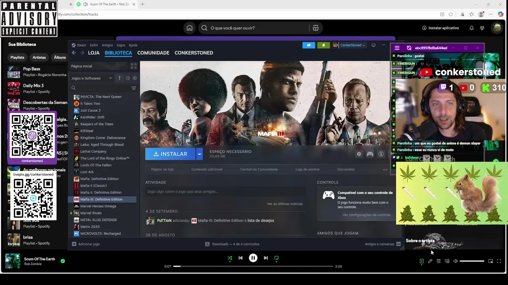Click Steam library sort-ascending arrow icon
Viewport: 508px width, 285px height.
pyautogui.click(x=119, y=78)
